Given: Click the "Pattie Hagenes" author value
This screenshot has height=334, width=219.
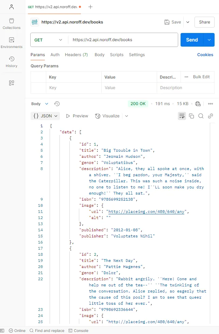Looking at the screenshot, I should (123, 267).
